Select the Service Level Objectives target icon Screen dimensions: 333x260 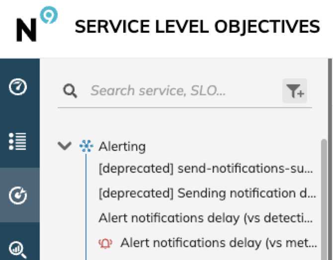tap(18, 195)
